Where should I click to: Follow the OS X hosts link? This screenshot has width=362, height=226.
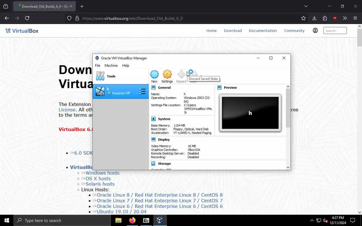(98, 179)
